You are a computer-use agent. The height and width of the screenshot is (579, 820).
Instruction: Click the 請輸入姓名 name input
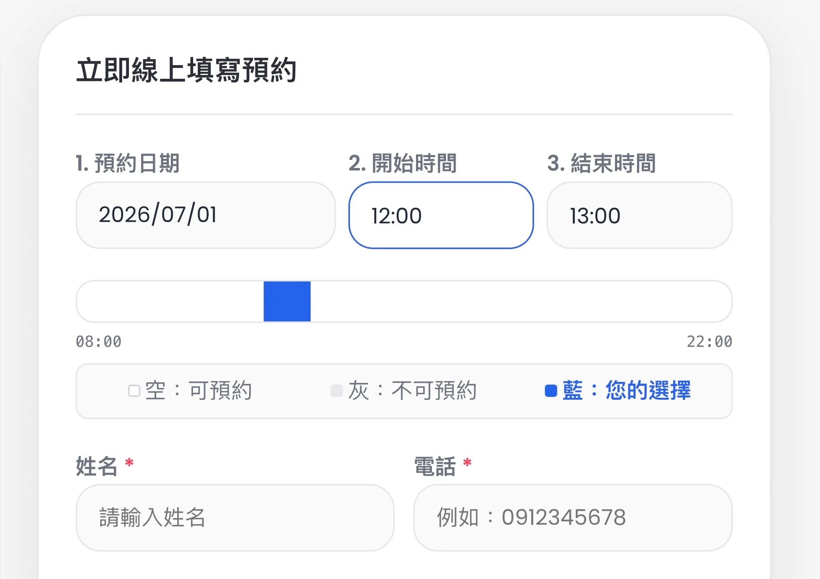pos(235,518)
